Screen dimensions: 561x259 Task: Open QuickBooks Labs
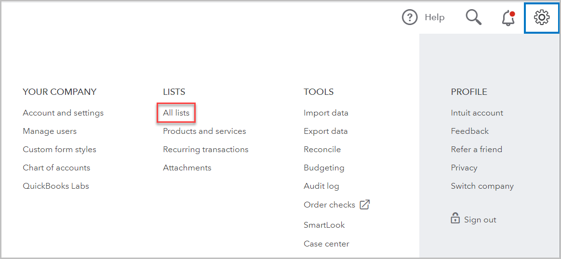click(x=56, y=186)
